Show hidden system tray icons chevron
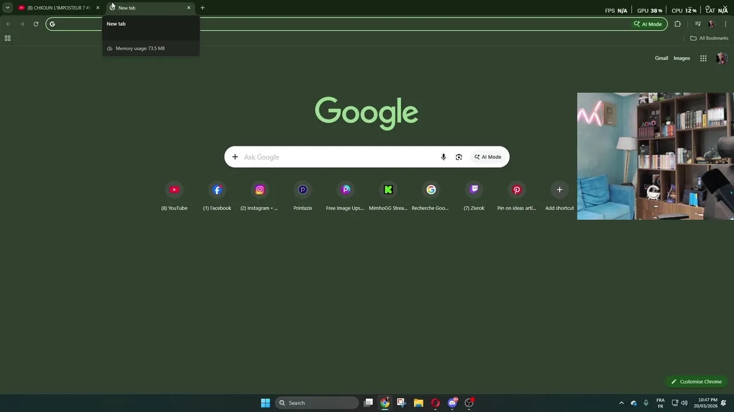This screenshot has width=734, height=412. [x=621, y=403]
